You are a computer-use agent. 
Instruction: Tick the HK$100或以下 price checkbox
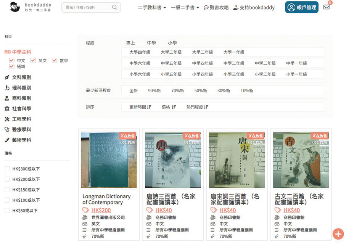7,200
